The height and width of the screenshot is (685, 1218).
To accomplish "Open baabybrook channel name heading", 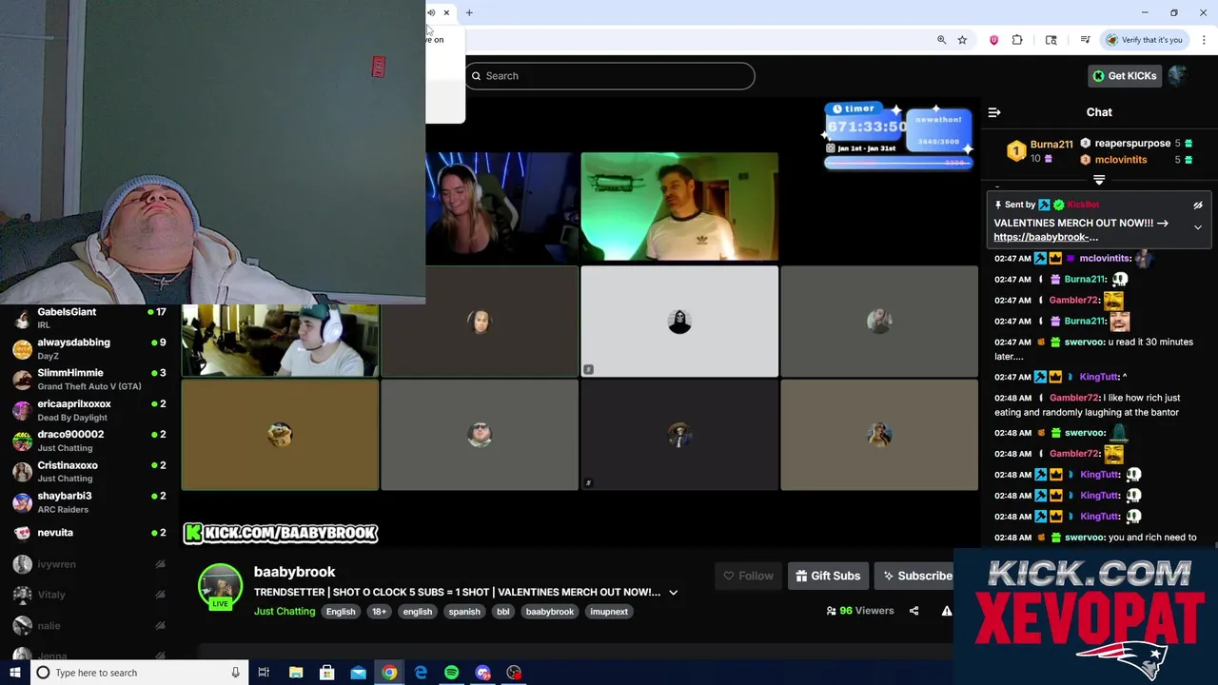I will 294,572.
